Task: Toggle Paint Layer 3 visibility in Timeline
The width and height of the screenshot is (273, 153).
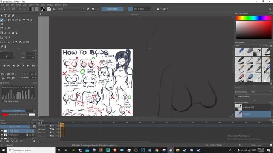Action: (x=51, y=126)
